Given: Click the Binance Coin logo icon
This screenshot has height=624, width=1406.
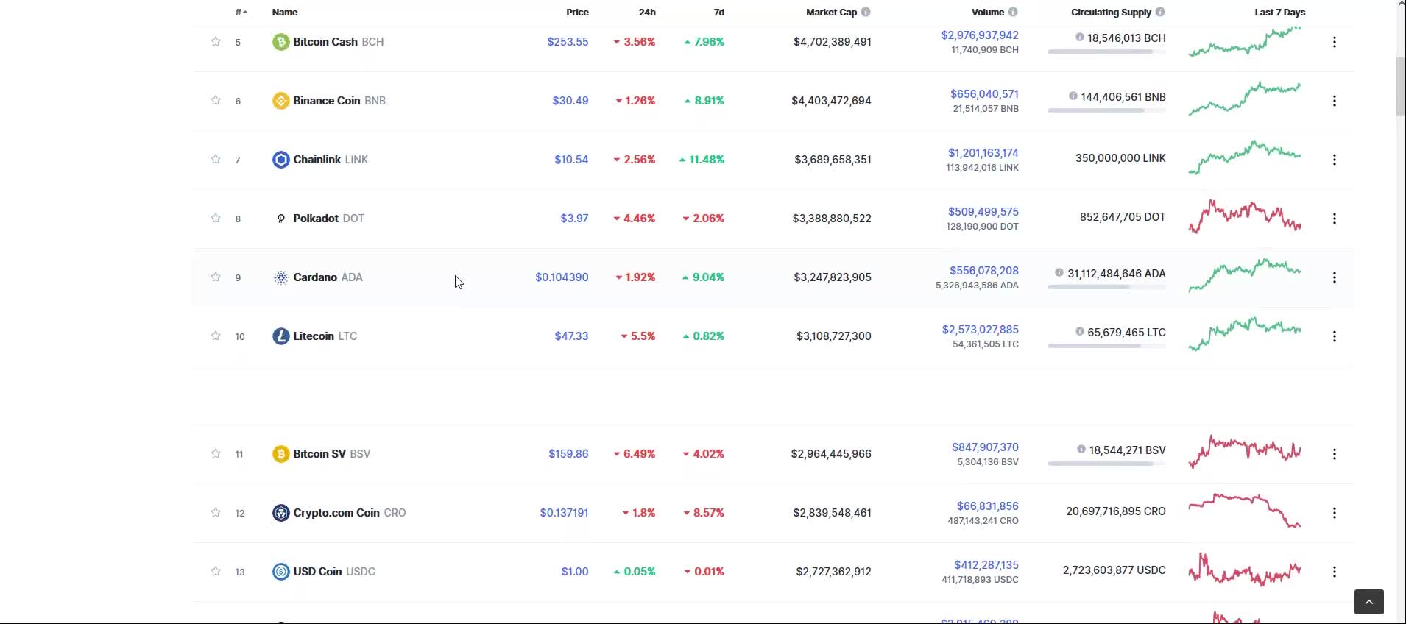Looking at the screenshot, I should tap(280, 101).
